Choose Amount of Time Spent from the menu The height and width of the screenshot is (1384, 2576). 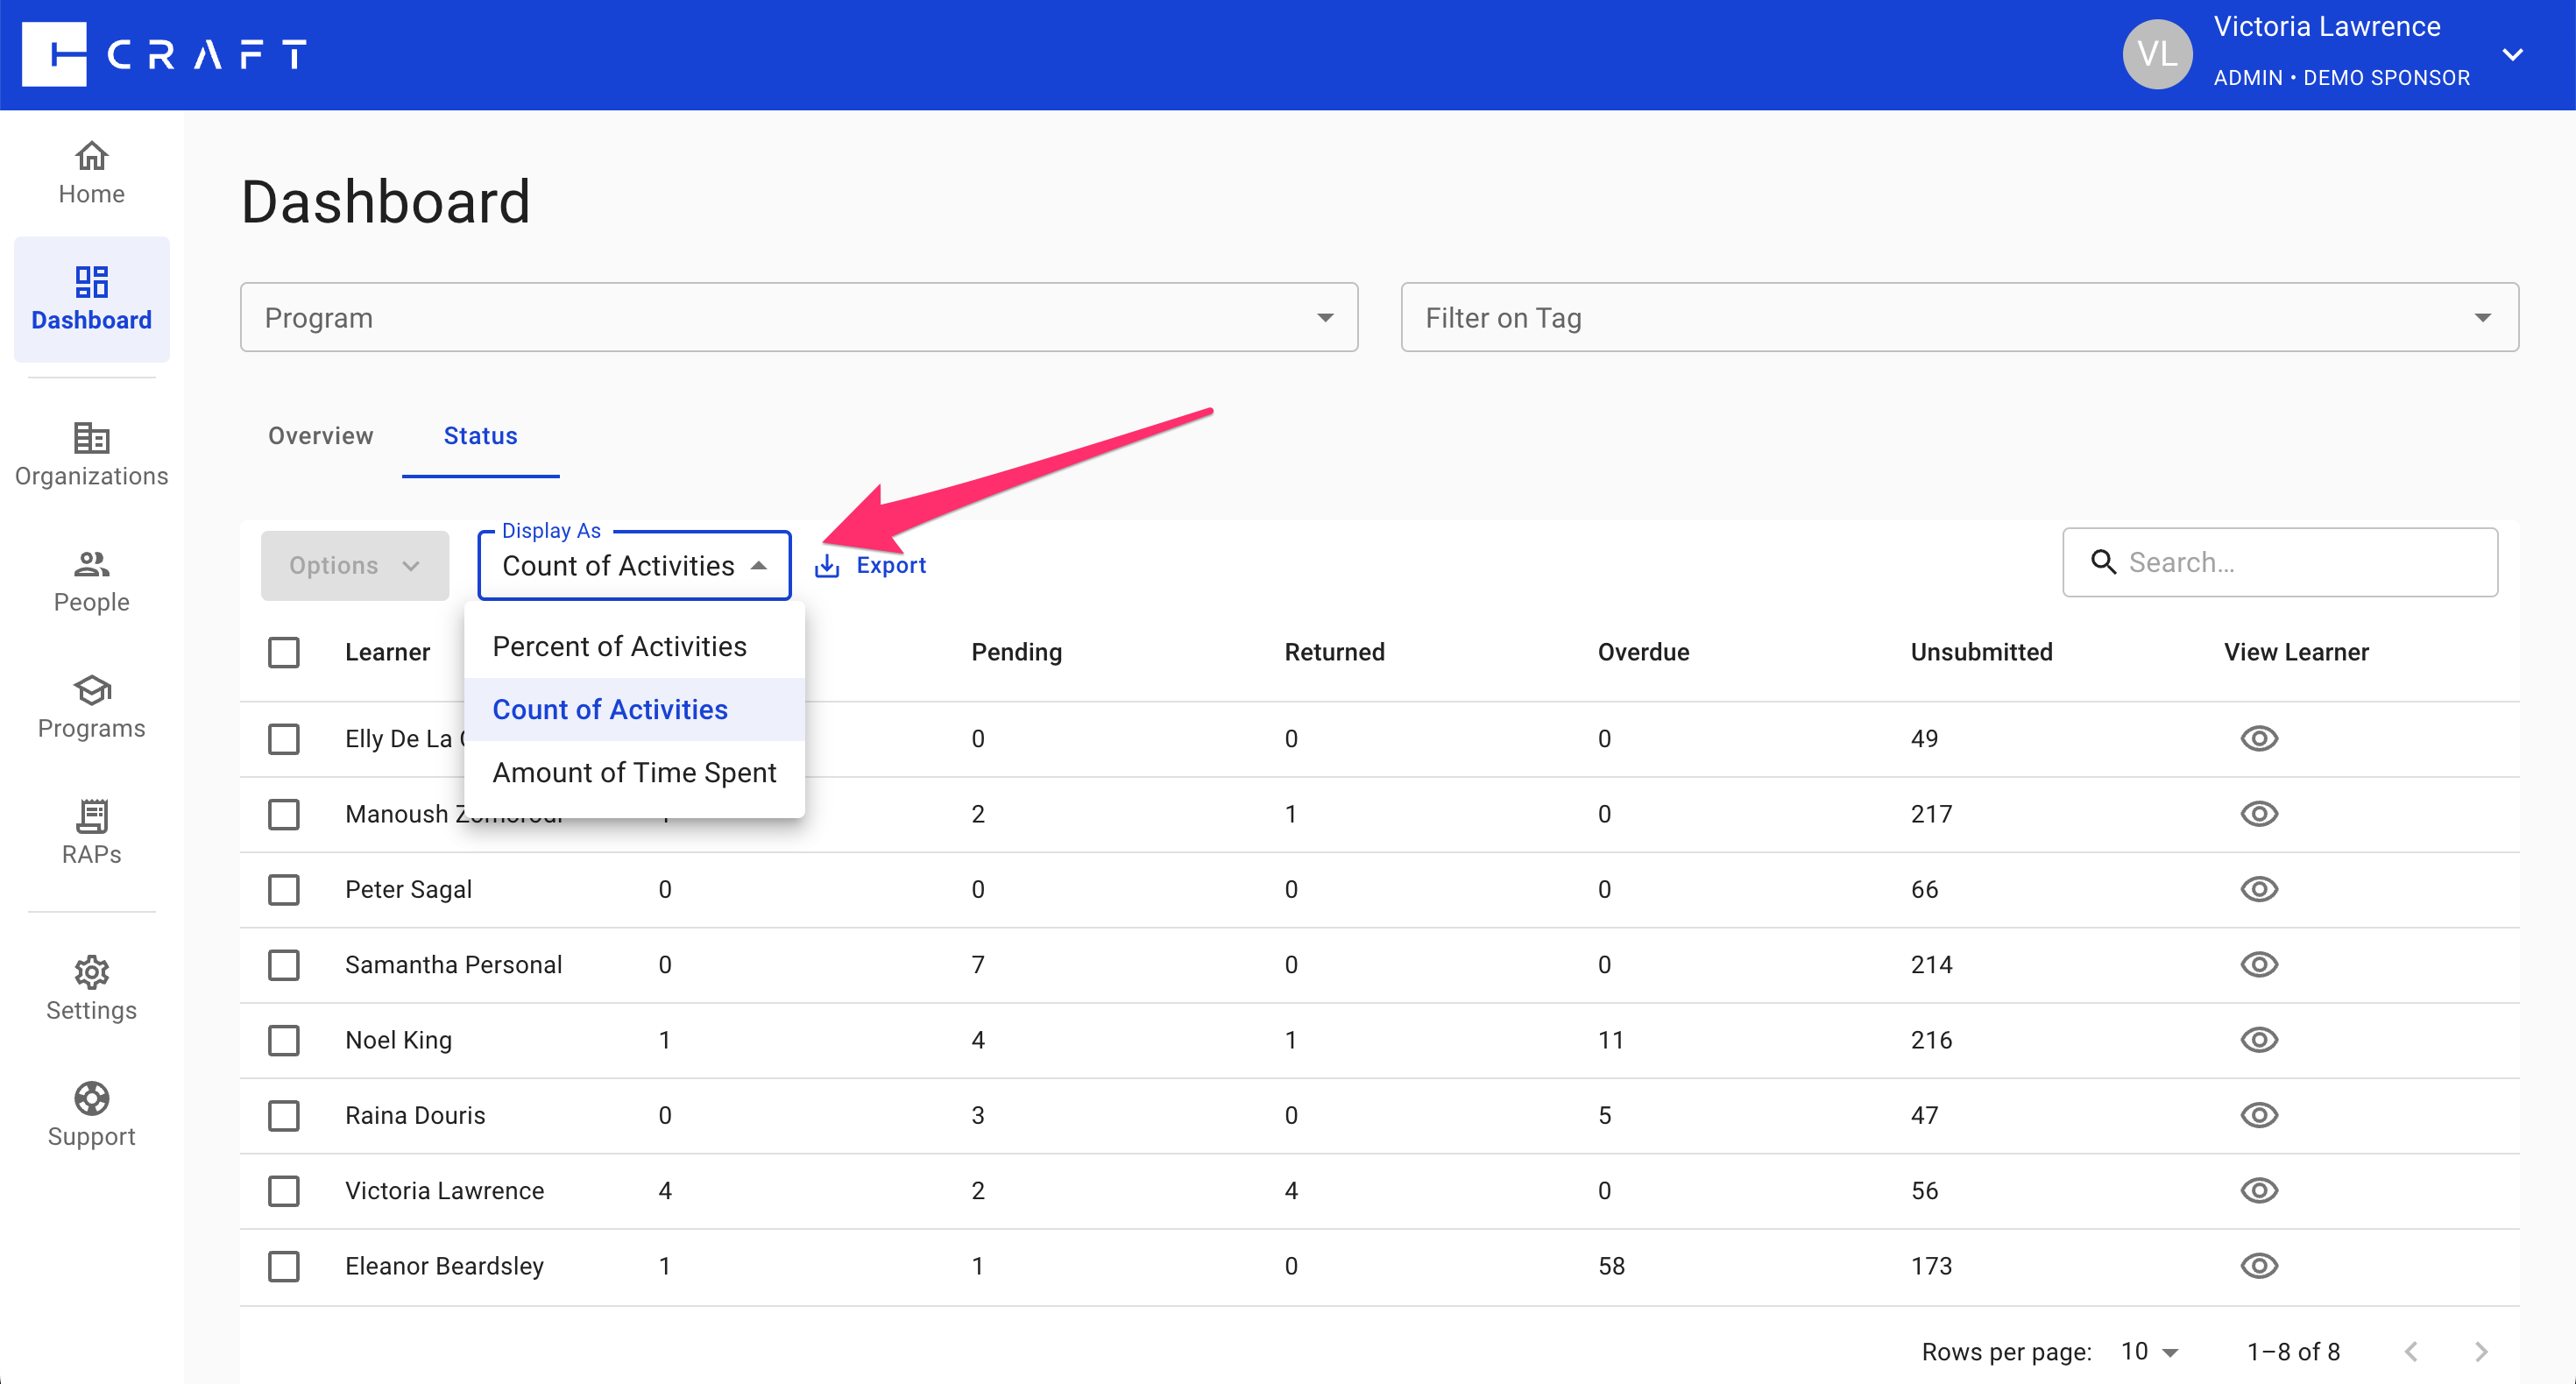click(x=634, y=772)
